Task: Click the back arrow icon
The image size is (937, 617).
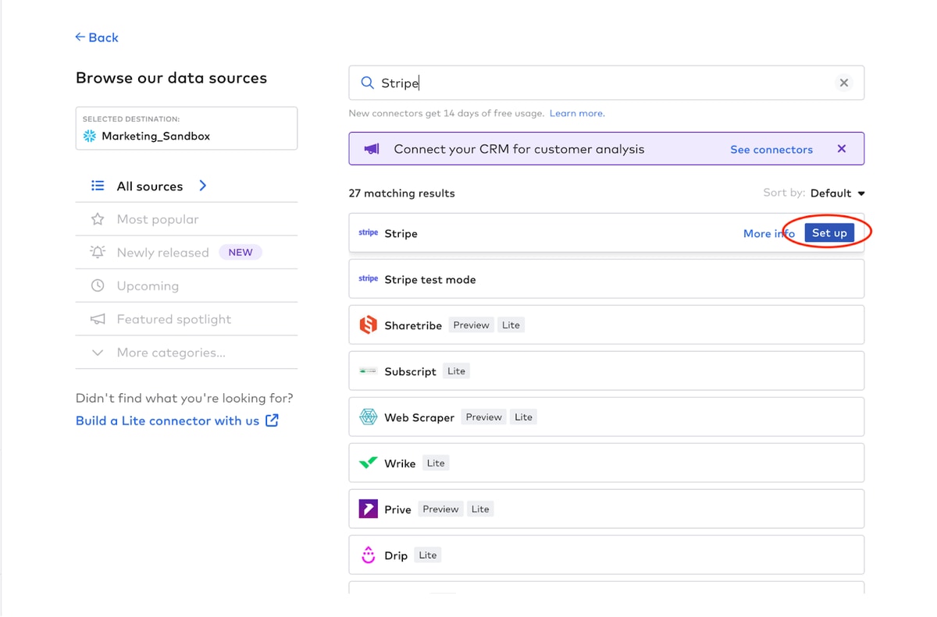Action: pos(80,37)
